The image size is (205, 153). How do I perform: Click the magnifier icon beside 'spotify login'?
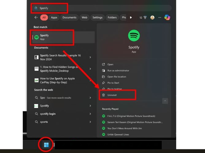pyautogui.click(x=37, y=114)
